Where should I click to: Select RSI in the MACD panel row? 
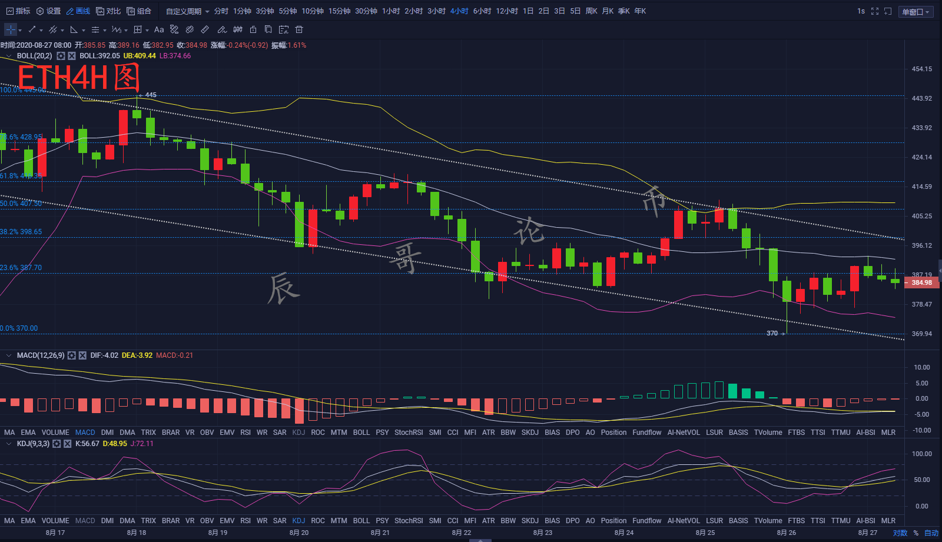click(246, 433)
